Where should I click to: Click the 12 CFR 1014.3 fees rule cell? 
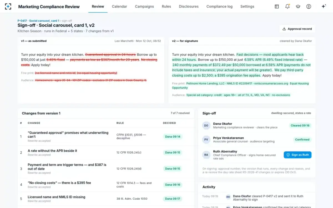134,185
